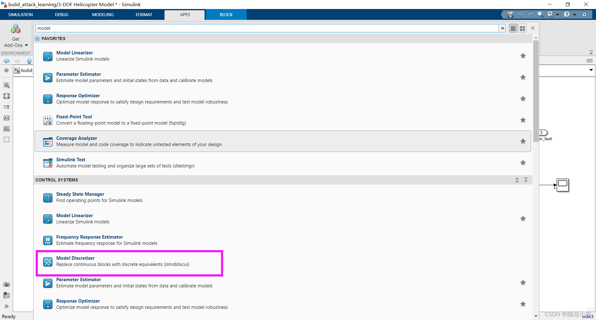Click the Get Add-Ons cubes icon

point(16,29)
